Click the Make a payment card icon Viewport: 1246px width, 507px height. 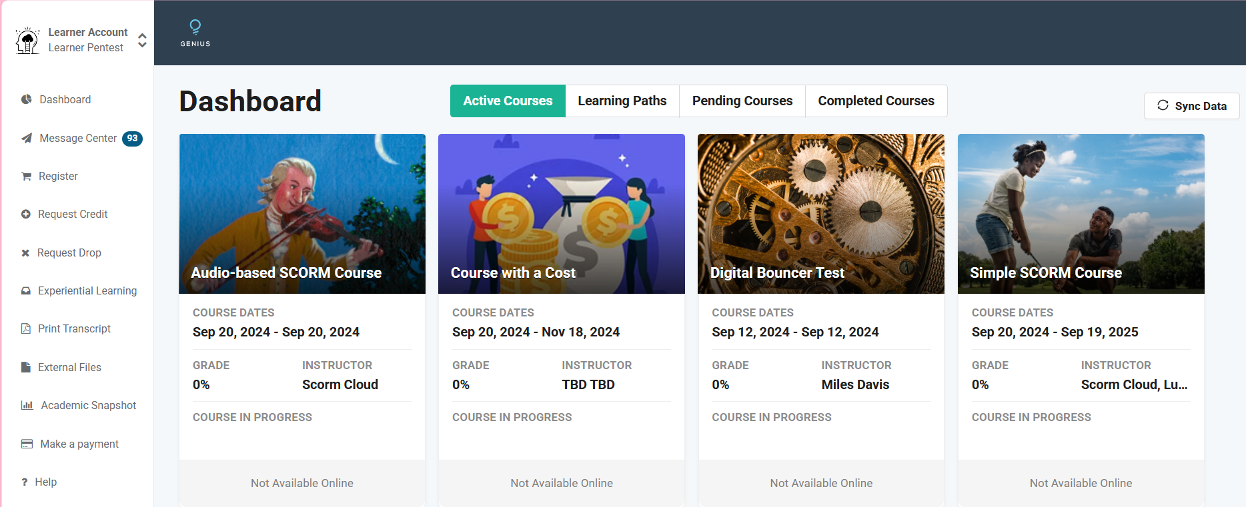point(27,444)
